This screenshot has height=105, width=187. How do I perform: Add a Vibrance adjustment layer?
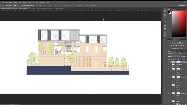click(182, 43)
